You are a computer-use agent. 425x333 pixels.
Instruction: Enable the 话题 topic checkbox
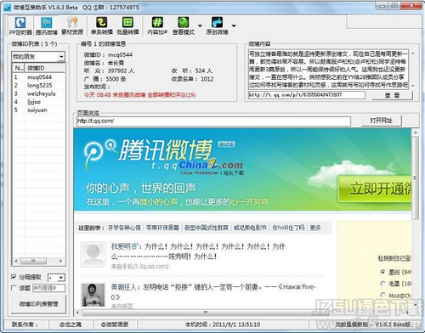[14, 288]
